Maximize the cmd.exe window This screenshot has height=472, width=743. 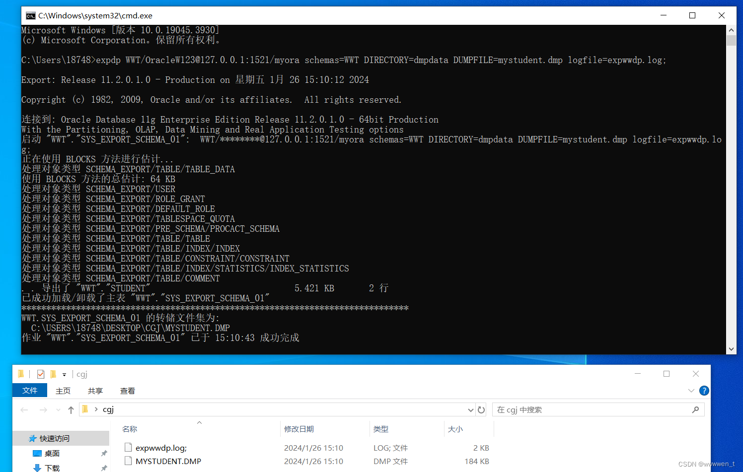[692, 15]
